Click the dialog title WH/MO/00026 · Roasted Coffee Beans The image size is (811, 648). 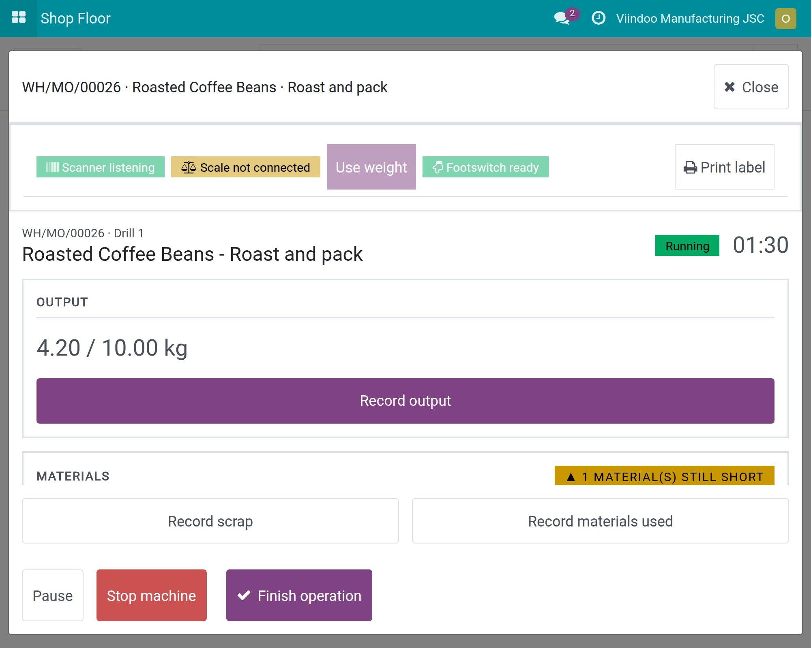205,87
